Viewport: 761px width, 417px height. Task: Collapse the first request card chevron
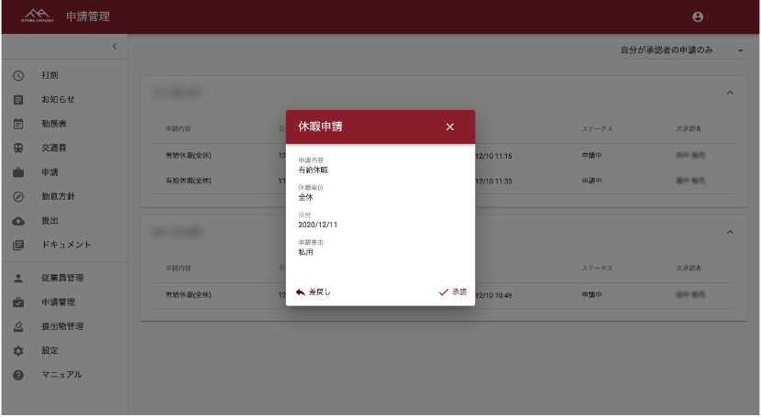730,93
